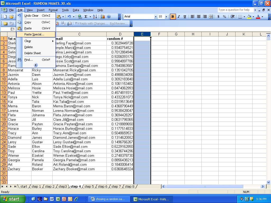
Task: Go to last sheet tab navigation arrow
Action: (x=15, y=186)
